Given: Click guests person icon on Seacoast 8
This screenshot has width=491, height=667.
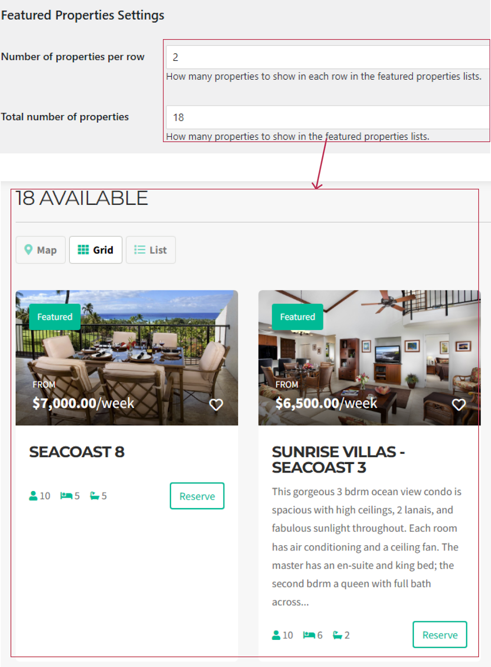Looking at the screenshot, I should 33,496.
